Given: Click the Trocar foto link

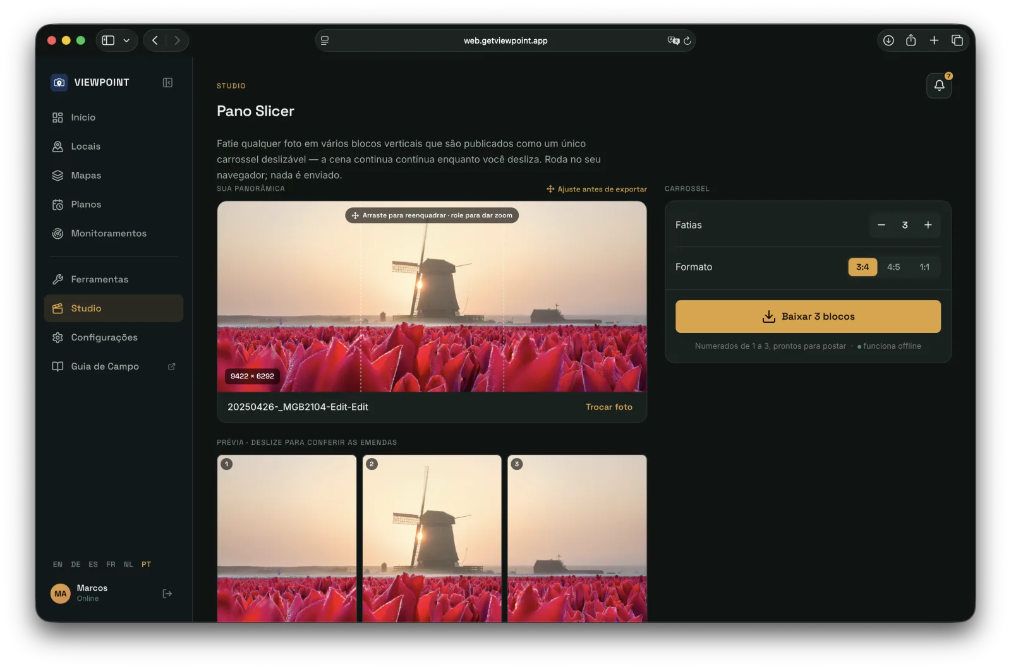Looking at the screenshot, I should (609, 407).
